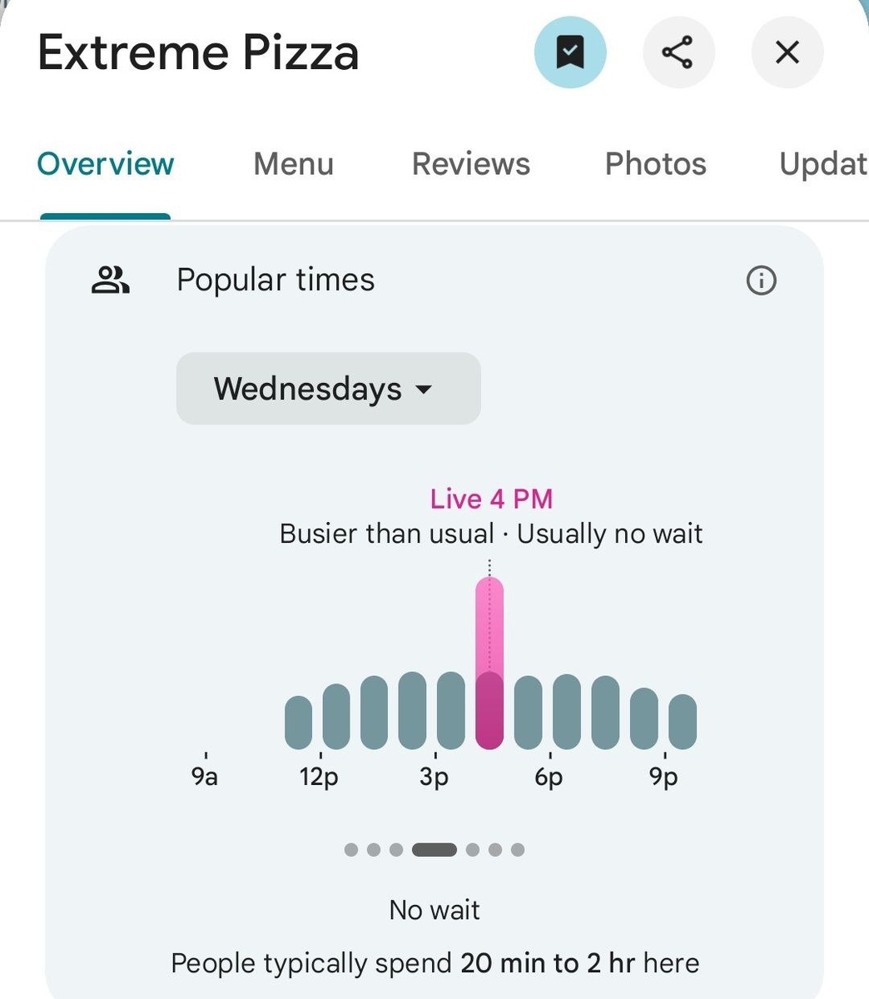869x999 pixels.
Task: Open the Wednesdays day selector
Action: (328, 389)
